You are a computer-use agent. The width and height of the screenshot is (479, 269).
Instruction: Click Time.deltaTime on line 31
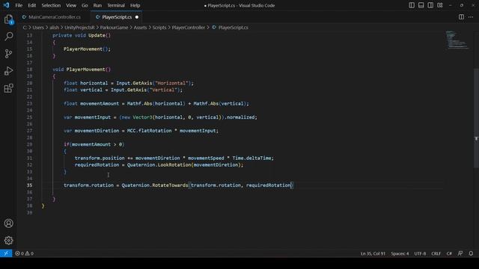point(251,158)
